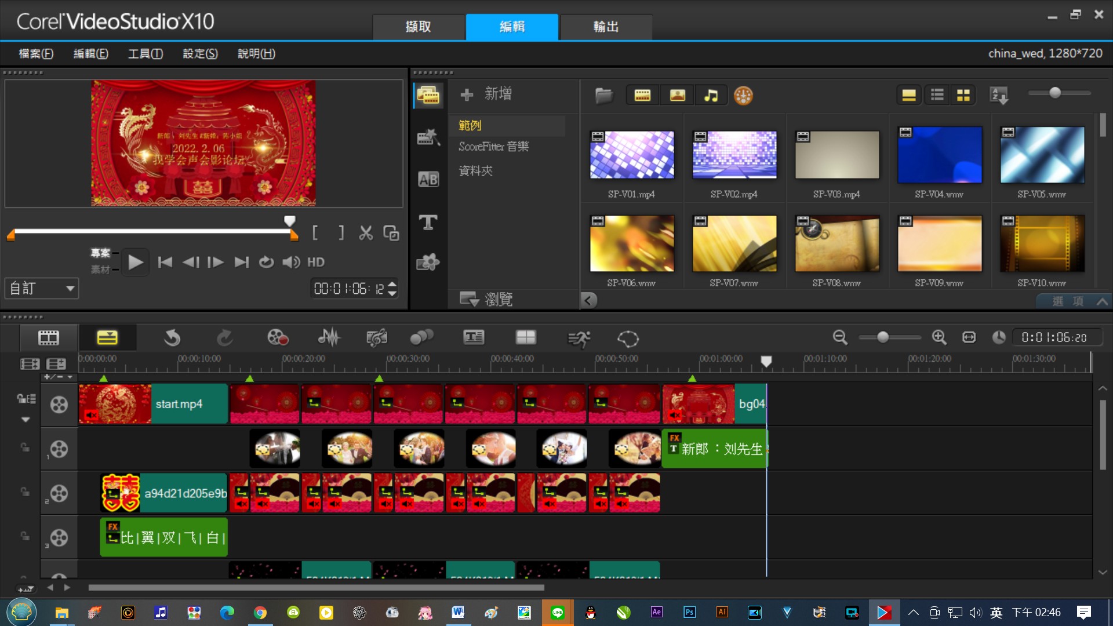
Task: Open the 自訂 aspect dropdown
Action: 42,288
